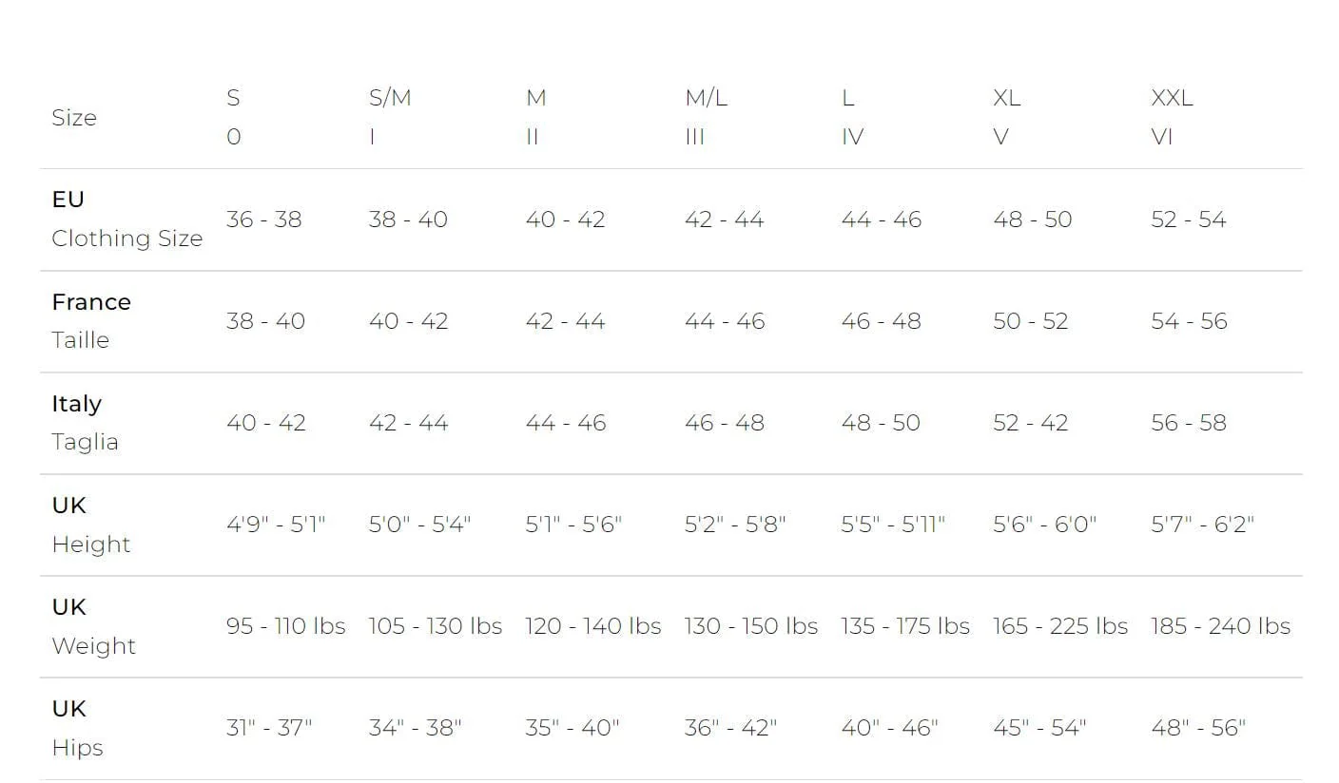
Task: Select the XXL VI column header
Action: pyautogui.click(x=1172, y=117)
